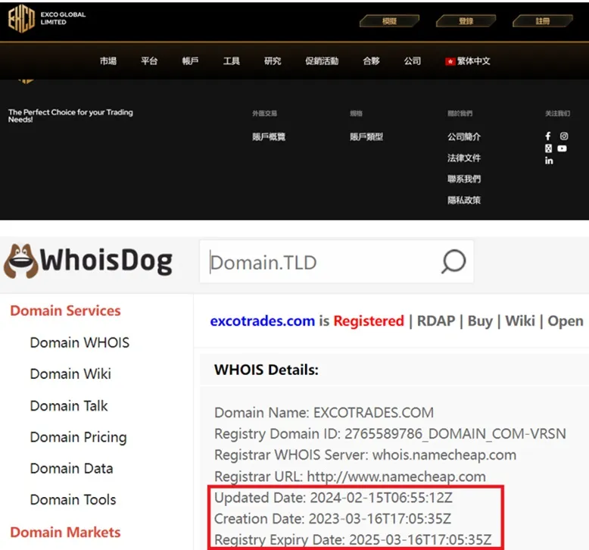
Task: Click the Registry Domain ID line
Action: [x=390, y=434]
